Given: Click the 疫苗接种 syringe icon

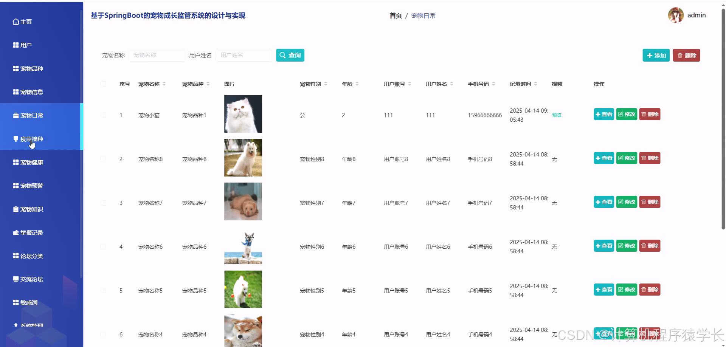Looking at the screenshot, I should click(x=15, y=139).
